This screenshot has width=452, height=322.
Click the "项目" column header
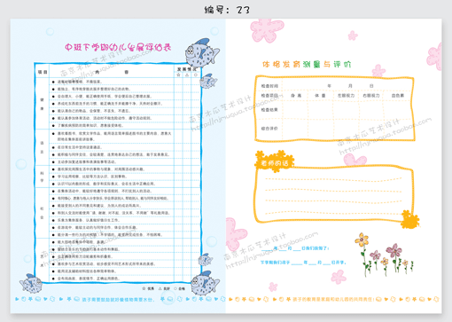coord(43,72)
